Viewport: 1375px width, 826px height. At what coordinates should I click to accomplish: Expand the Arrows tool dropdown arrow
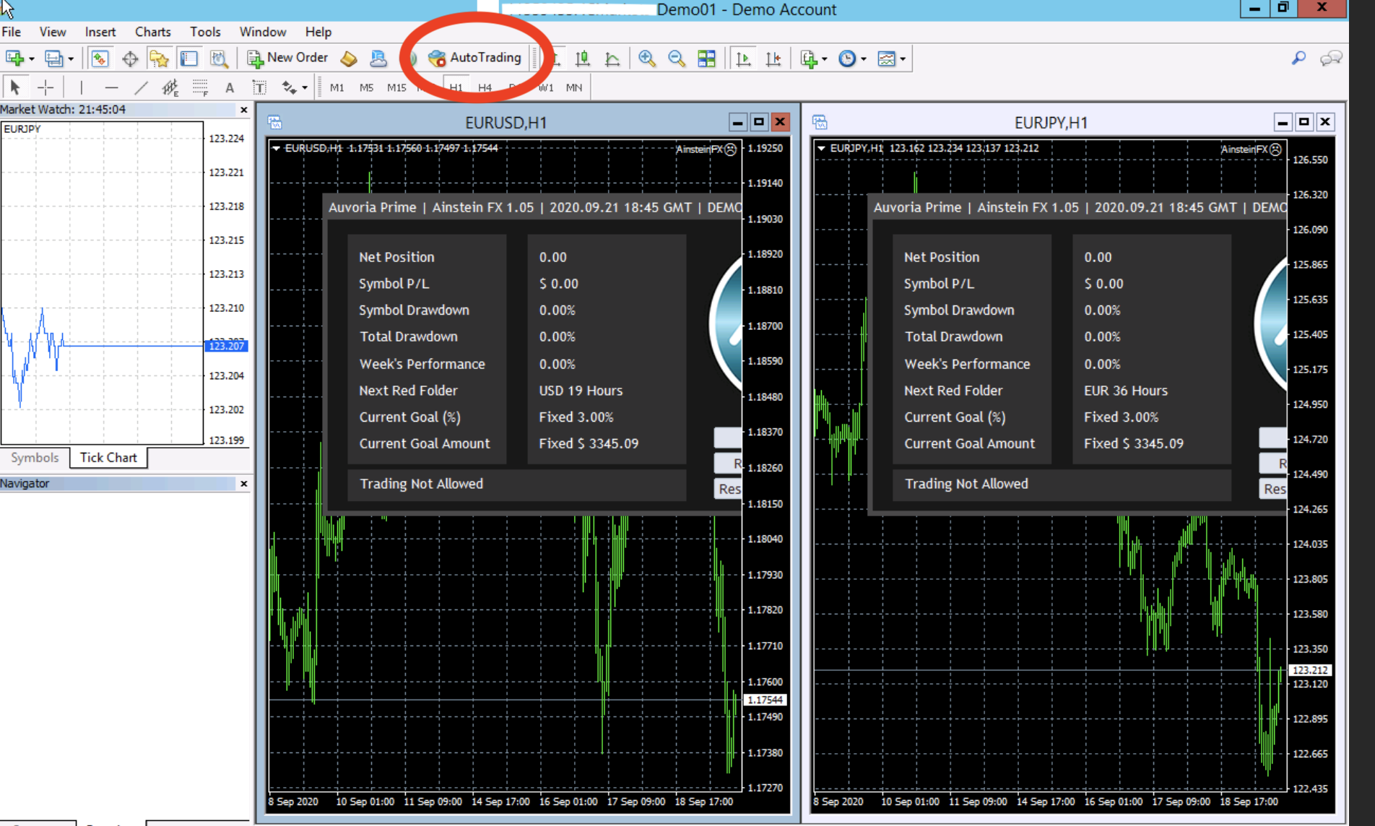305,88
